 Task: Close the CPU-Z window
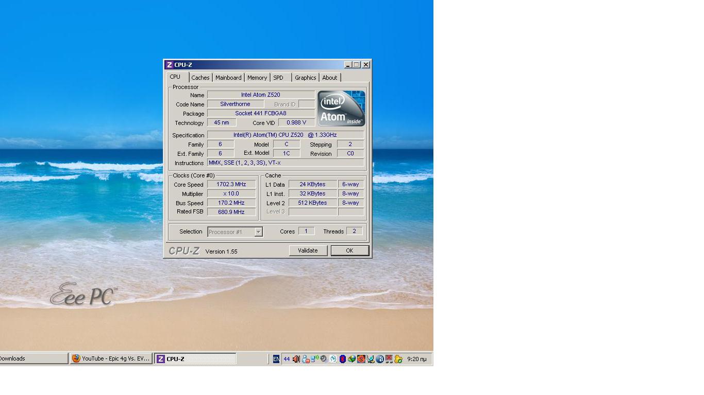(366, 65)
